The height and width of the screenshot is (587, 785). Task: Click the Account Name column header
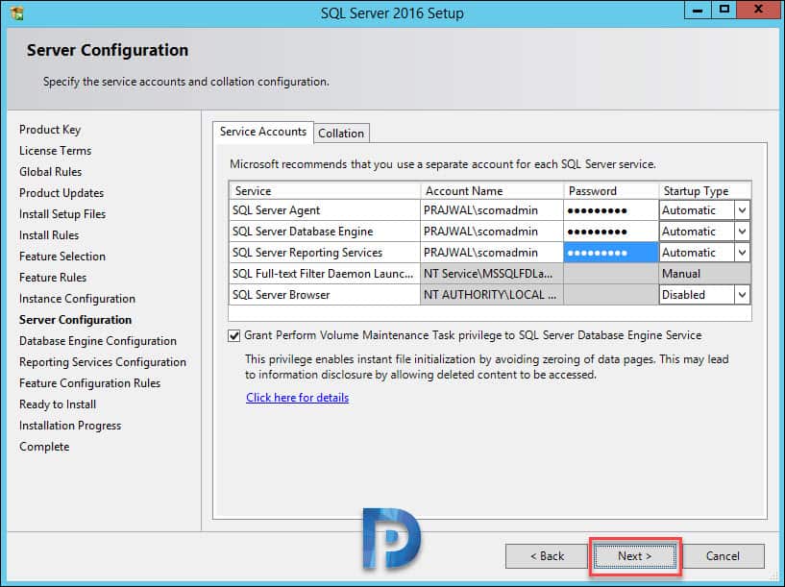(x=492, y=191)
